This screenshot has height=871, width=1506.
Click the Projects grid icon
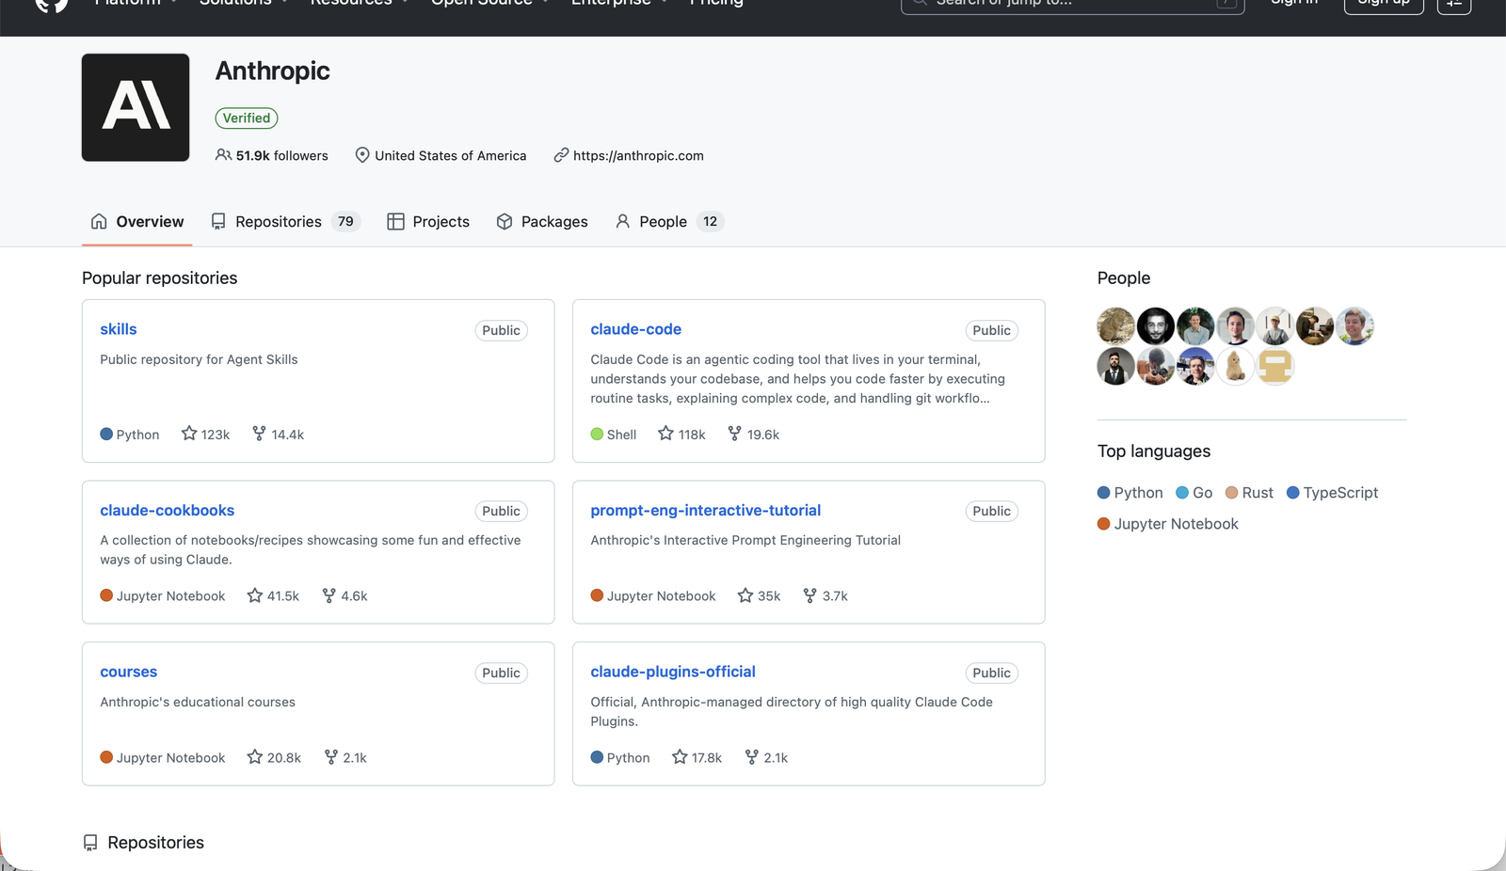coord(396,221)
